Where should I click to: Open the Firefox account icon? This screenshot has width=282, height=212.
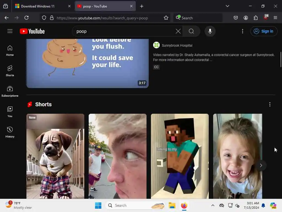tap(246, 18)
